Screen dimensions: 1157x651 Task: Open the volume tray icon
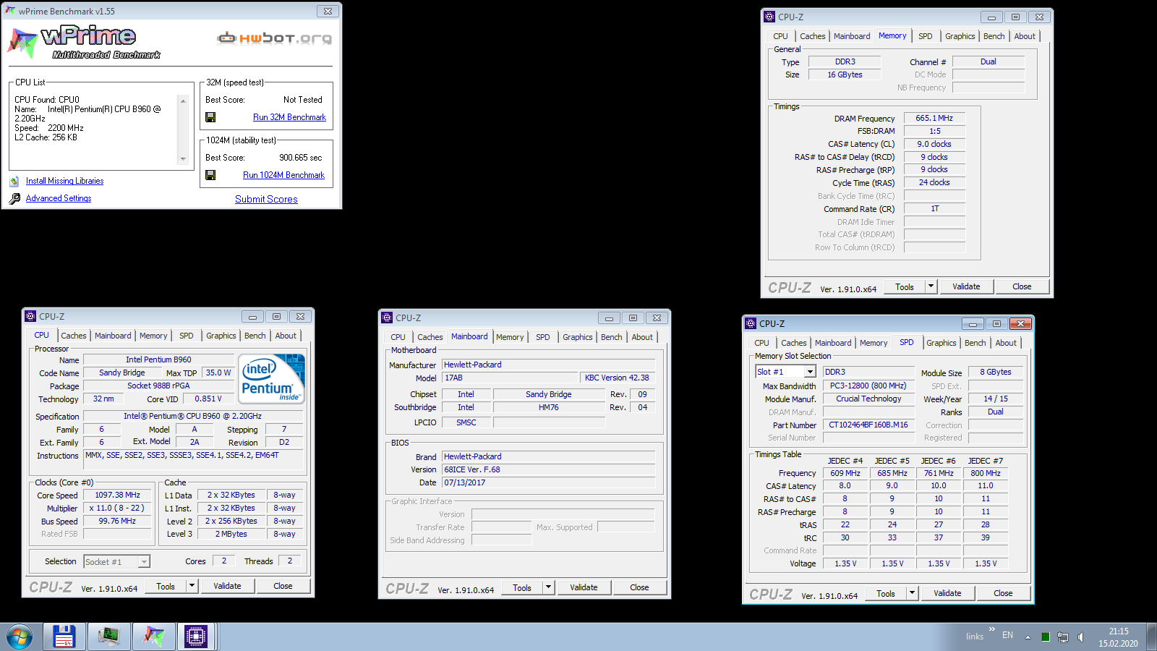click(x=1080, y=637)
